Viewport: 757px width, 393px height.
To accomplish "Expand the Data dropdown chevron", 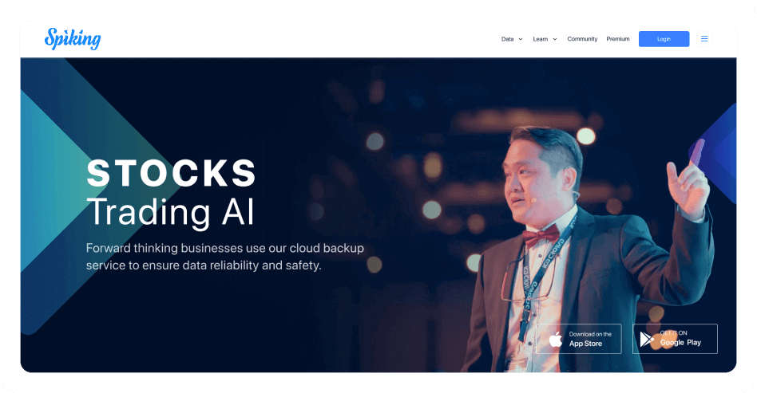I will [521, 39].
